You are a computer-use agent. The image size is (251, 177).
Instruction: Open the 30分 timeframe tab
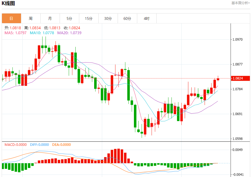point(108,18)
